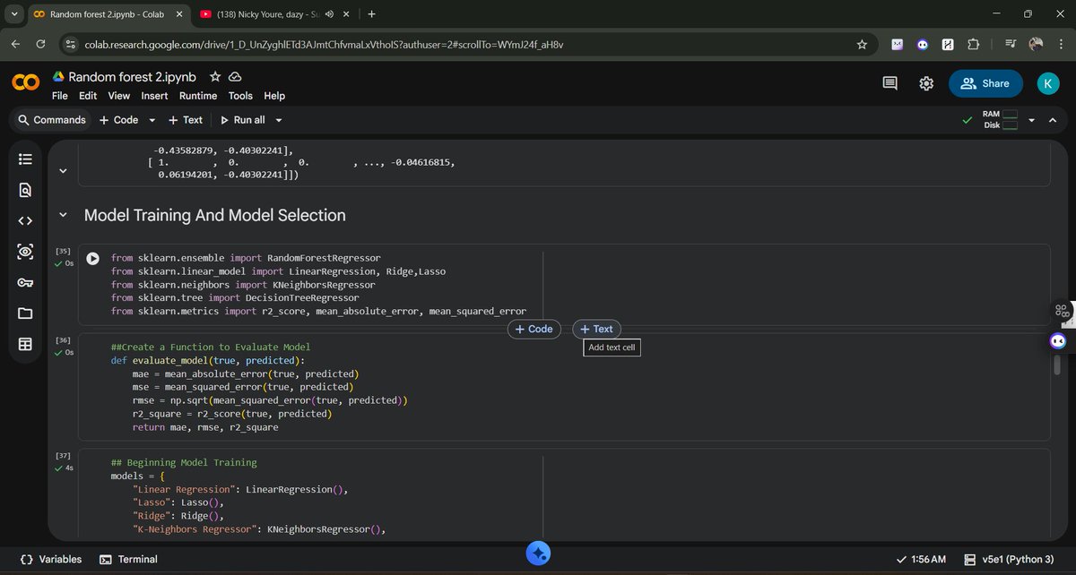Collapse the section above the array output

(62, 170)
